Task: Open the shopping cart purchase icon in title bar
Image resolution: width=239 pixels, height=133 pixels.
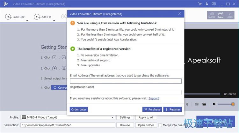Action: tap(200, 4)
